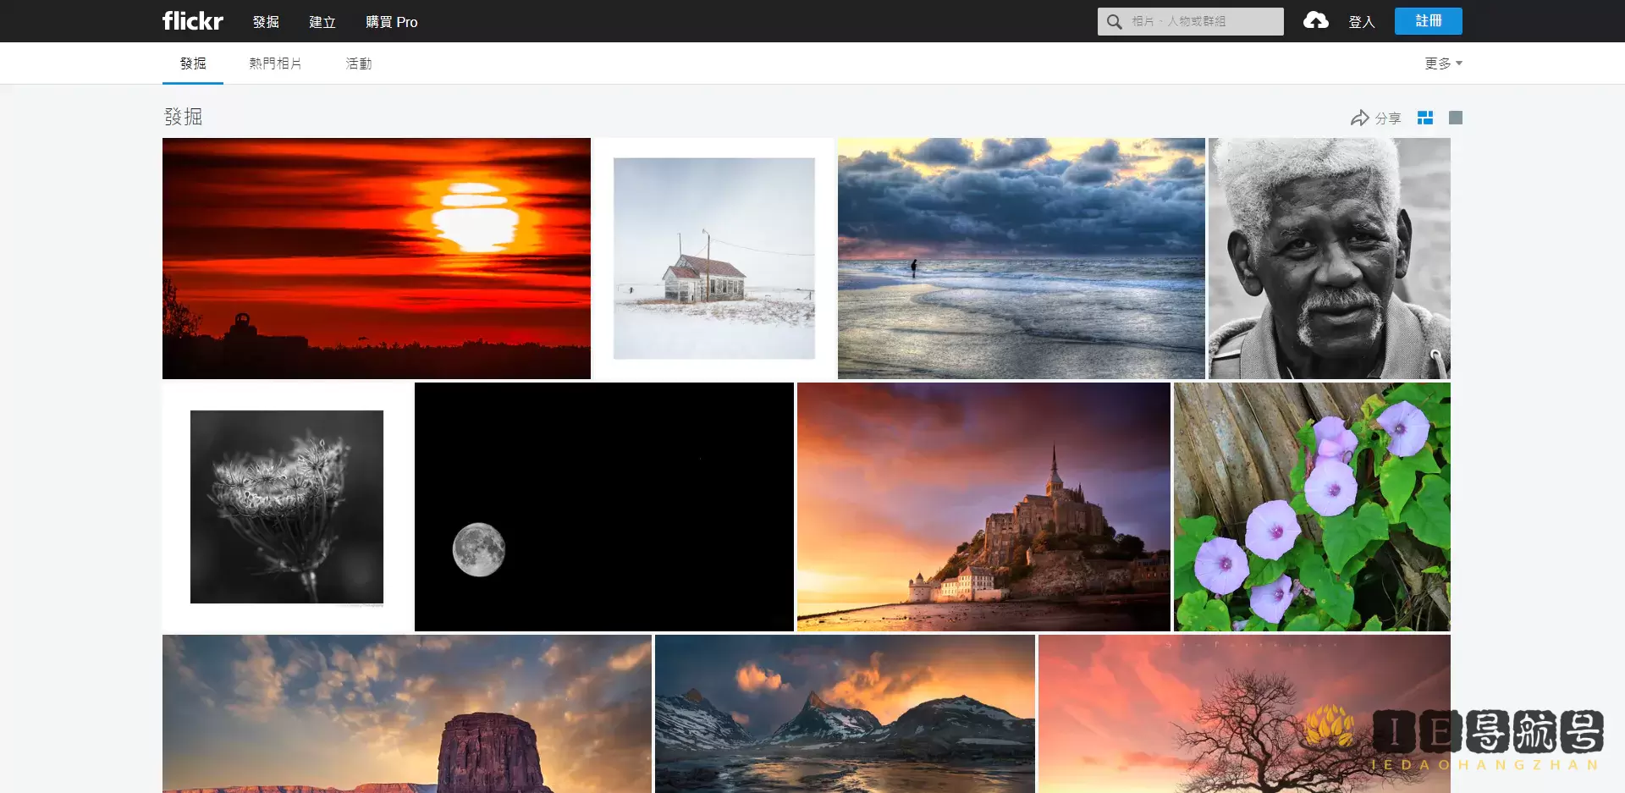Click the 登入 sign-in link

pyautogui.click(x=1362, y=21)
